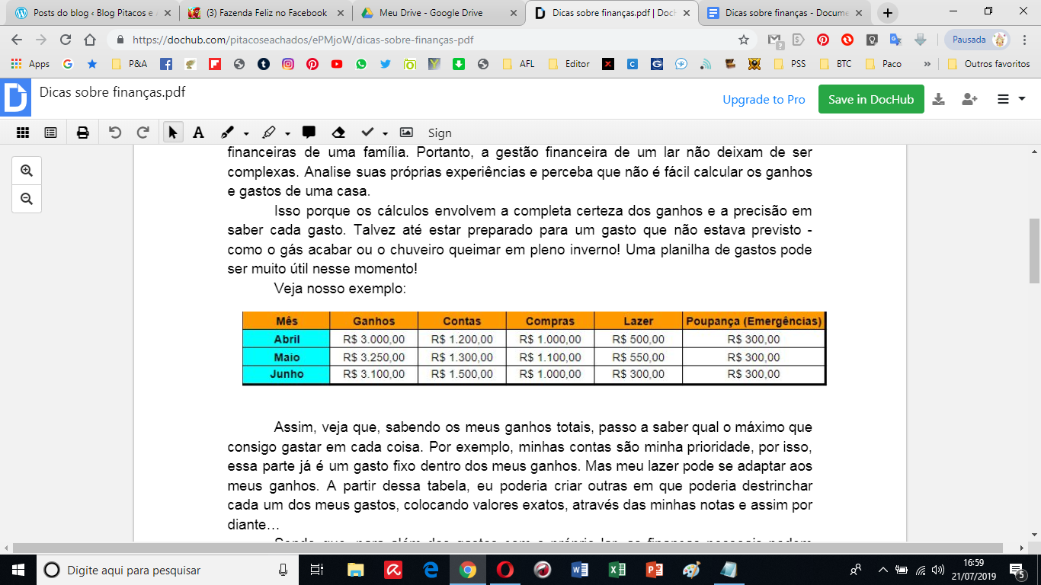Click the Print document icon
The image size is (1041, 585).
[82, 133]
